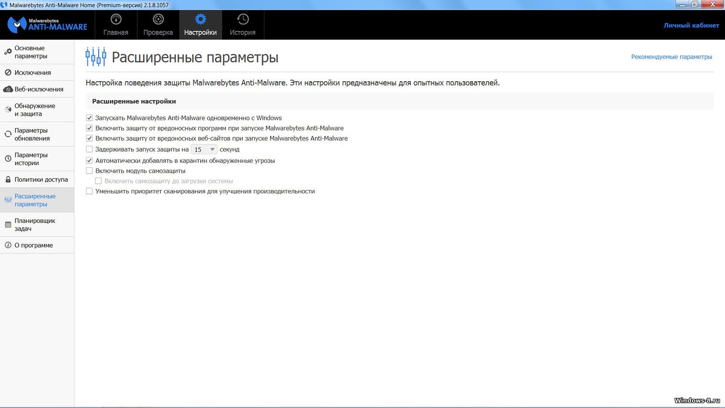Click the Настройки gear icon

point(201,19)
